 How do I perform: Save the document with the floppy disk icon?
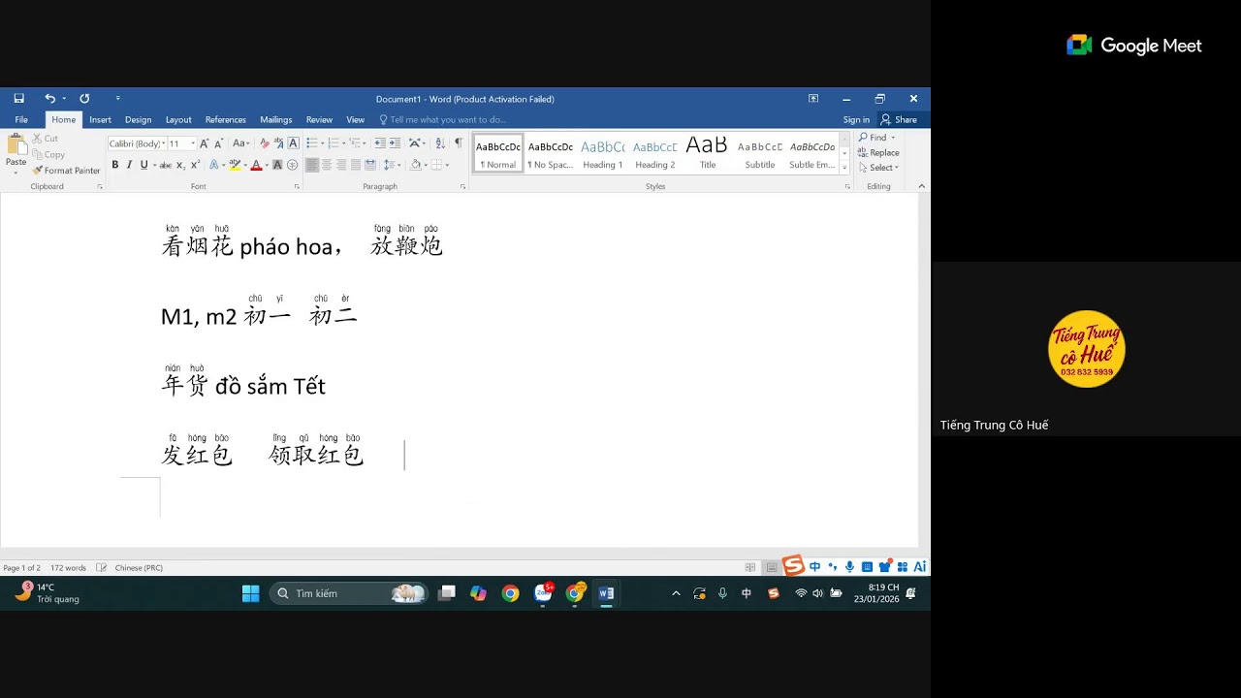click(x=18, y=98)
